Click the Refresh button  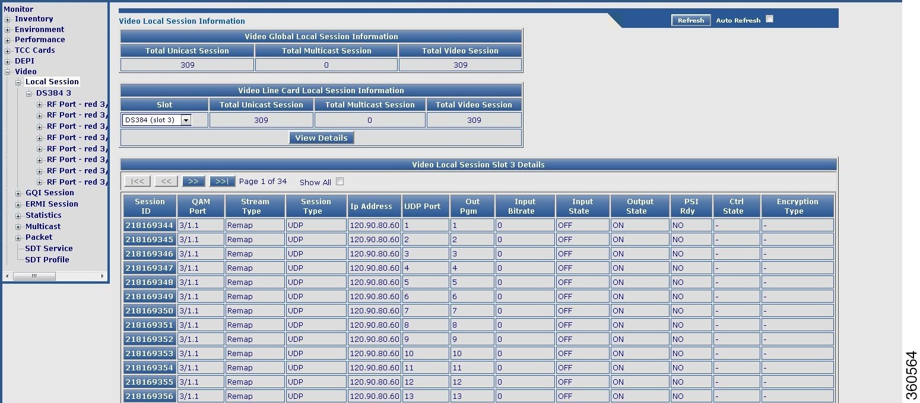691,20
